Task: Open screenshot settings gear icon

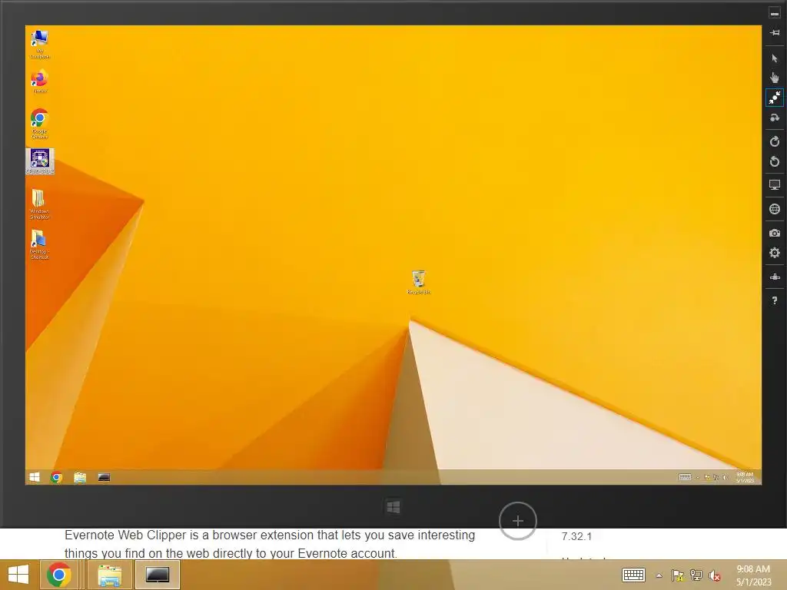Action: 775,253
